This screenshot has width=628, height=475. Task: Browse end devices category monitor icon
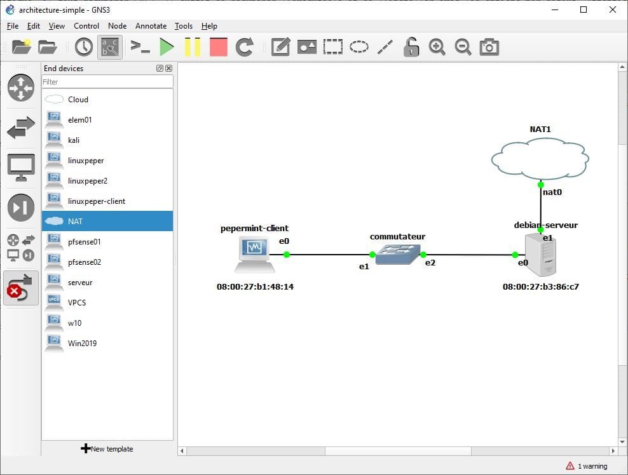tap(20, 168)
